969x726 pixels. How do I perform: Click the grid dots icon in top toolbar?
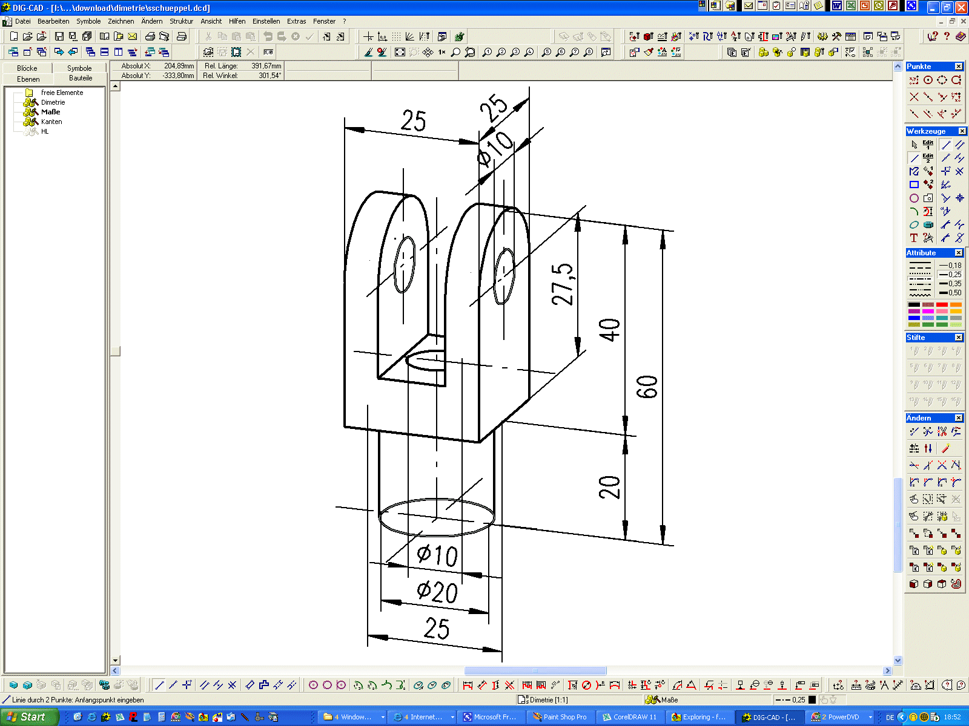(396, 36)
